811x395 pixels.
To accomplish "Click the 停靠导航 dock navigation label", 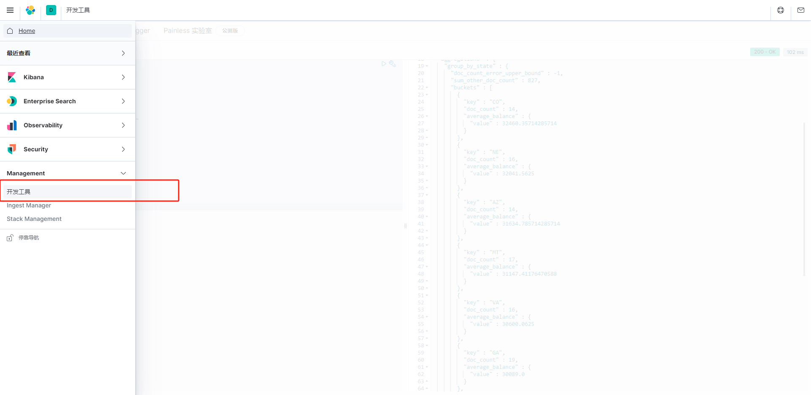I will [x=29, y=238].
